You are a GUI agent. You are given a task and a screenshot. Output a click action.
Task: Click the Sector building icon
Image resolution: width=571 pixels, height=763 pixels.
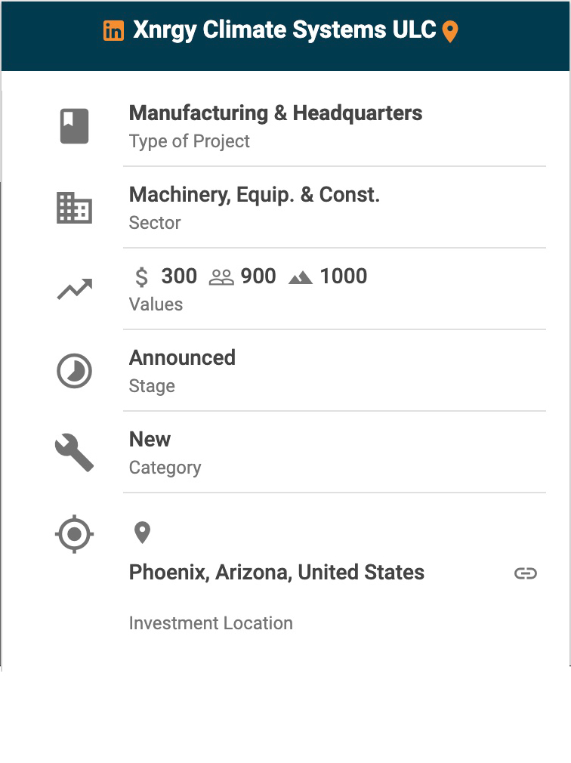[x=74, y=208]
